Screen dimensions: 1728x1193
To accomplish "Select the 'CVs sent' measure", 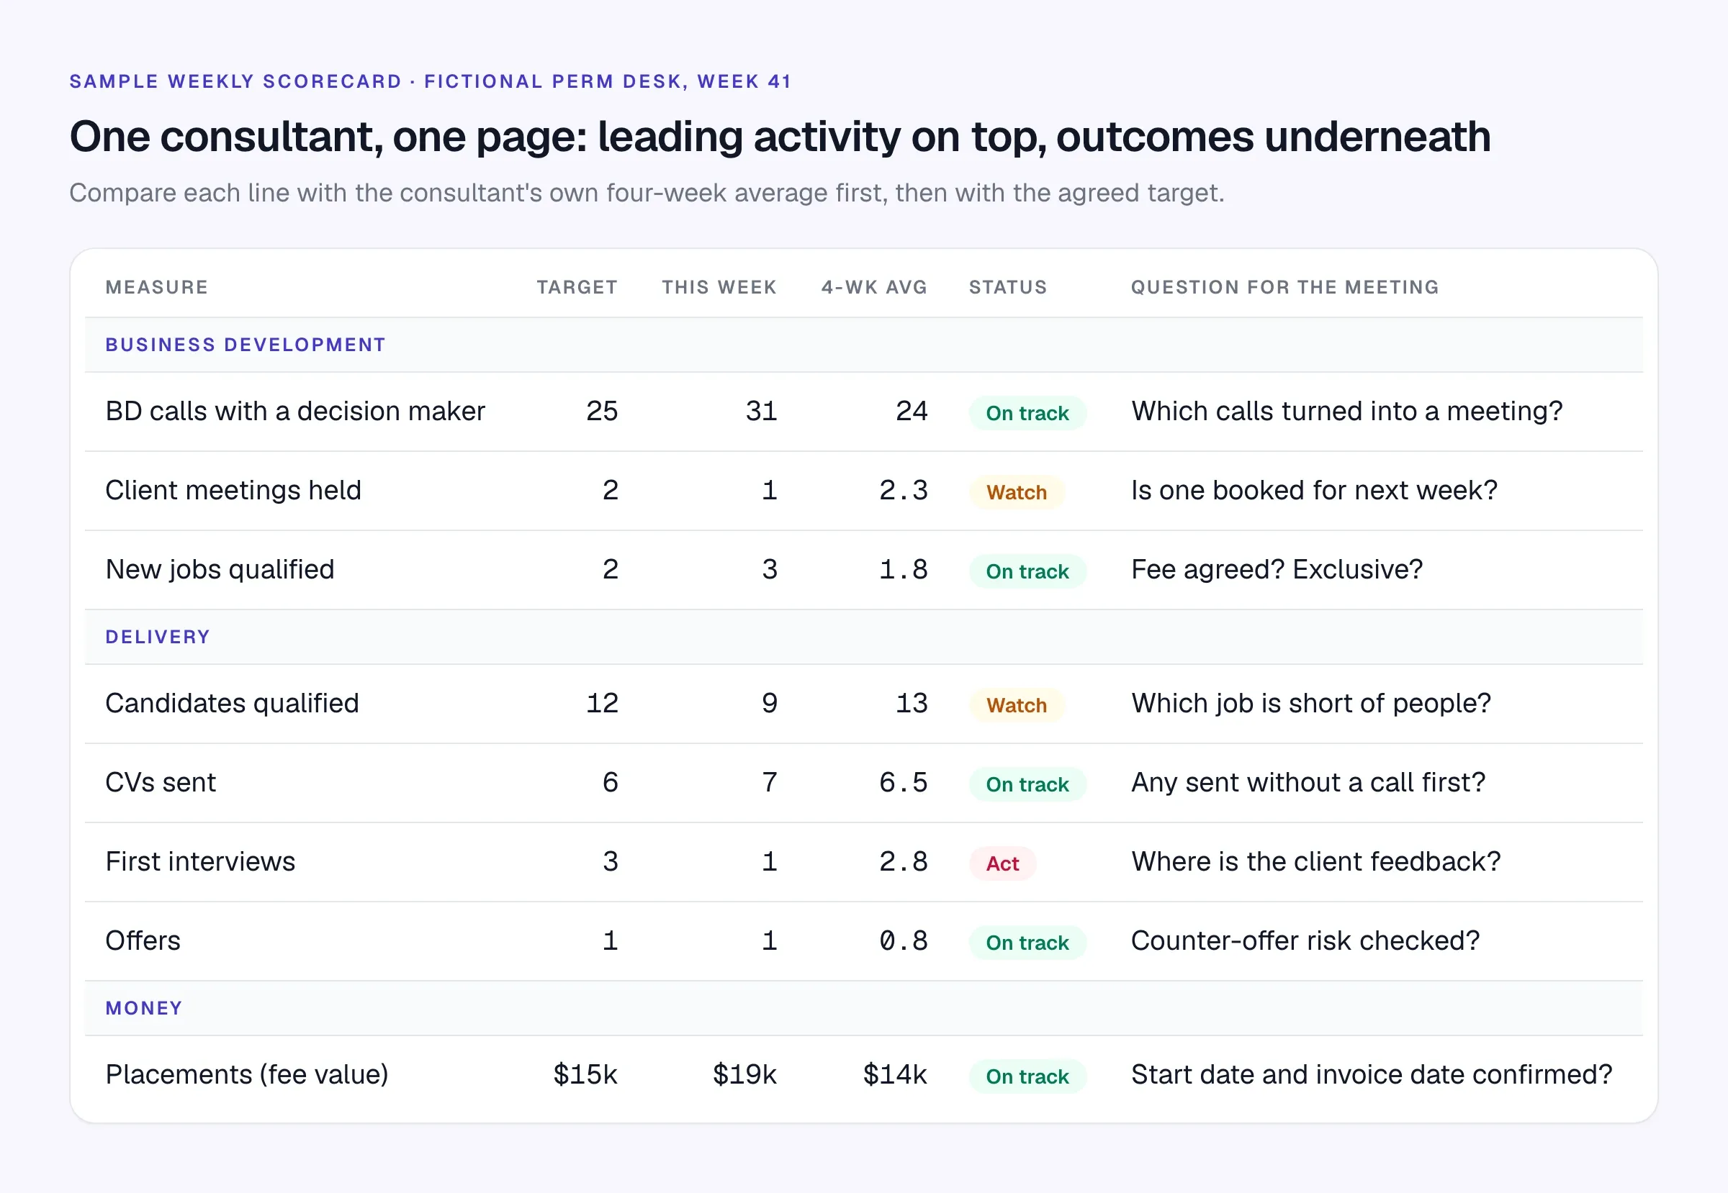I will pyautogui.click(x=161, y=783).
